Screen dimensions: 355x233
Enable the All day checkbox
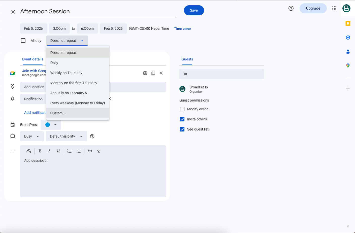[23, 41]
